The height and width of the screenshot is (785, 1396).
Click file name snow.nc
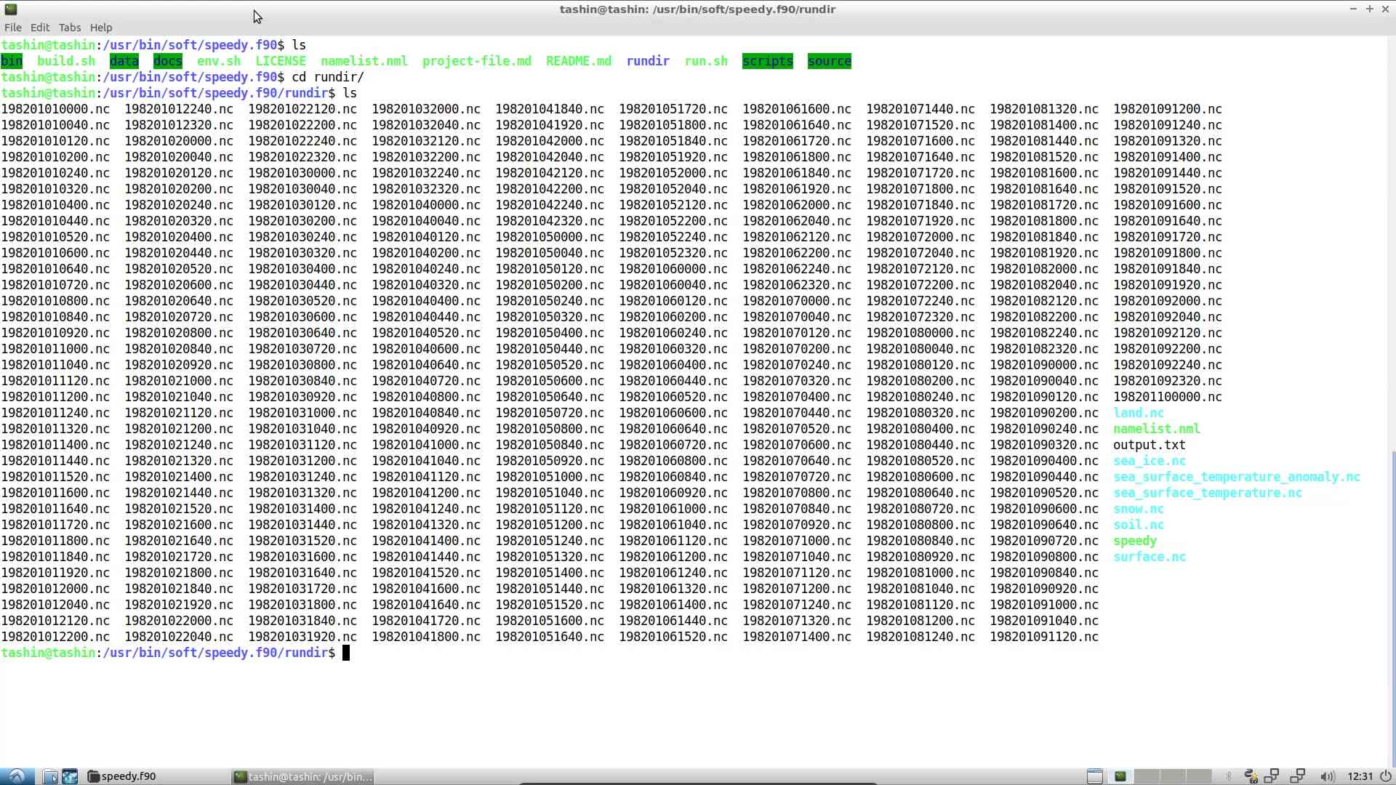coord(1138,509)
